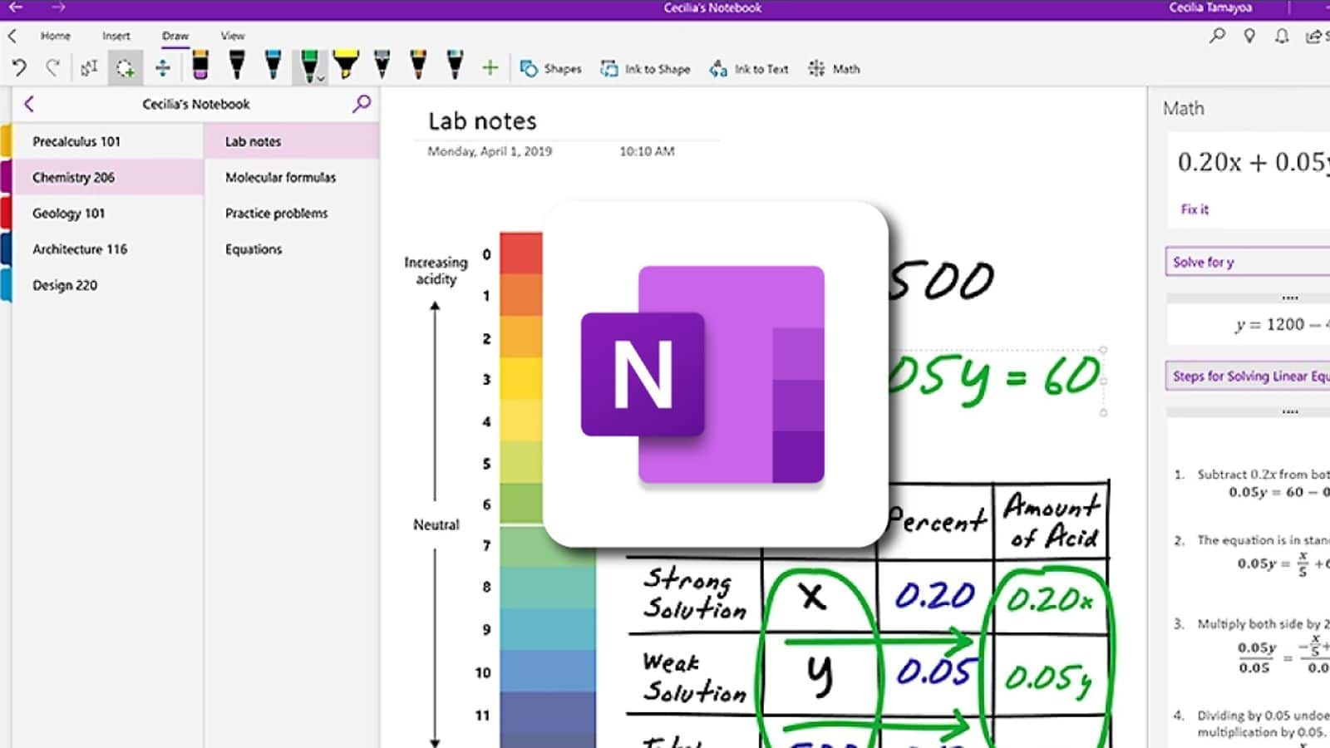
Task: Choose the green pen
Action: [x=308, y=65]
